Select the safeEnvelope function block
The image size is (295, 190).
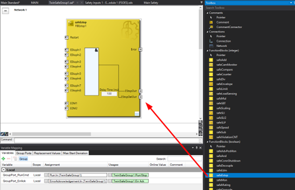pos(224,84)
